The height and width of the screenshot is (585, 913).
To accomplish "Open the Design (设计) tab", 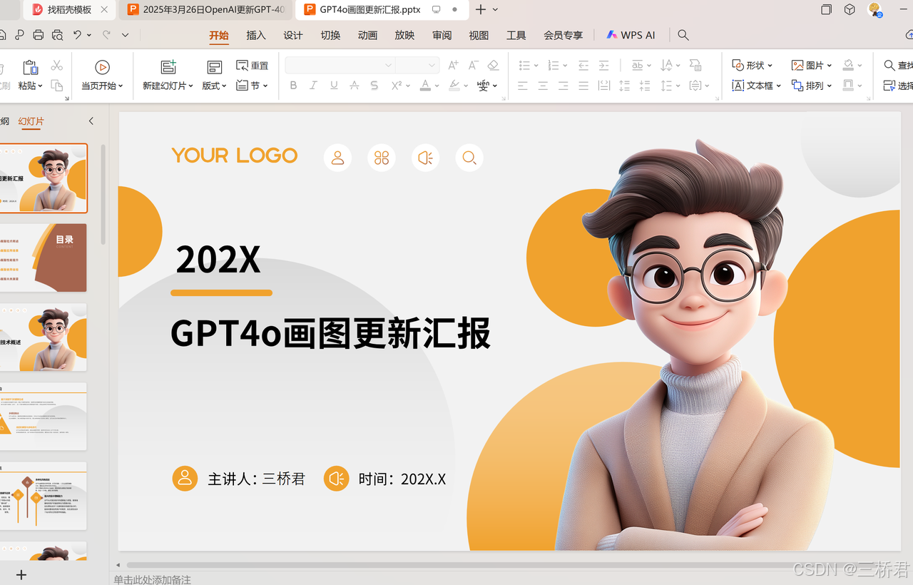I will 293,35.
